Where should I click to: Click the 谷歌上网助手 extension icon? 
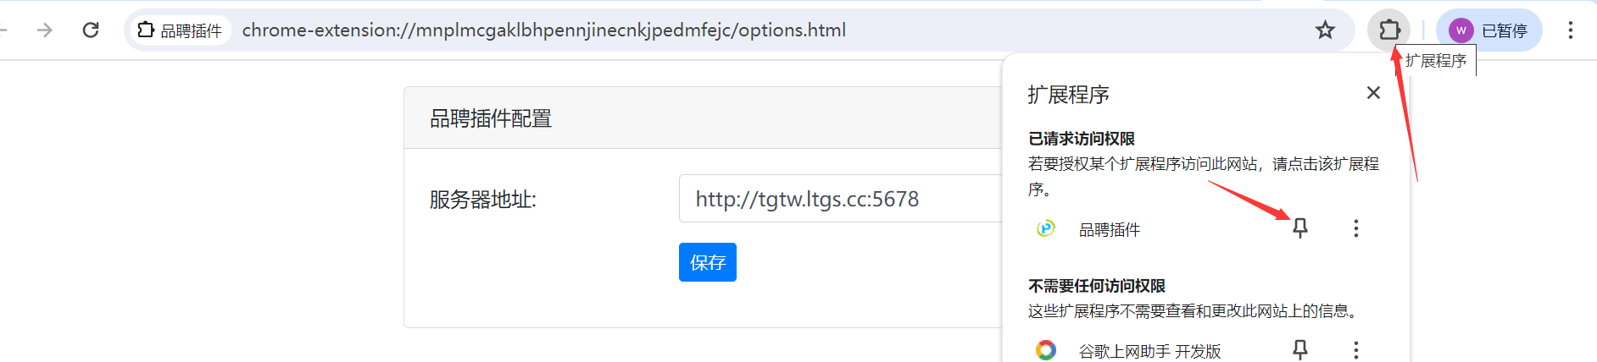click(x=1046, y=349)
